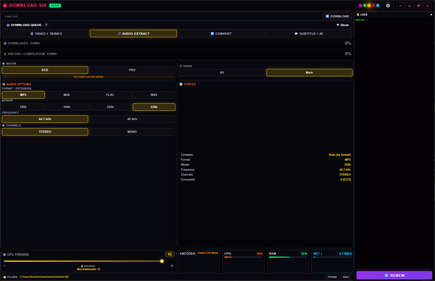Select the cyan theme color dot
The image size is (435, 281).
pyautogui.click(x=378, y=5)
